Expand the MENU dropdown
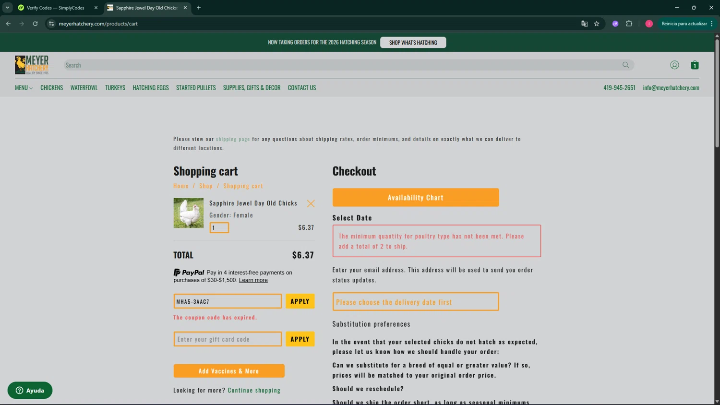Image resolution: width=720 pixels, height=405 pixels. 24,88
